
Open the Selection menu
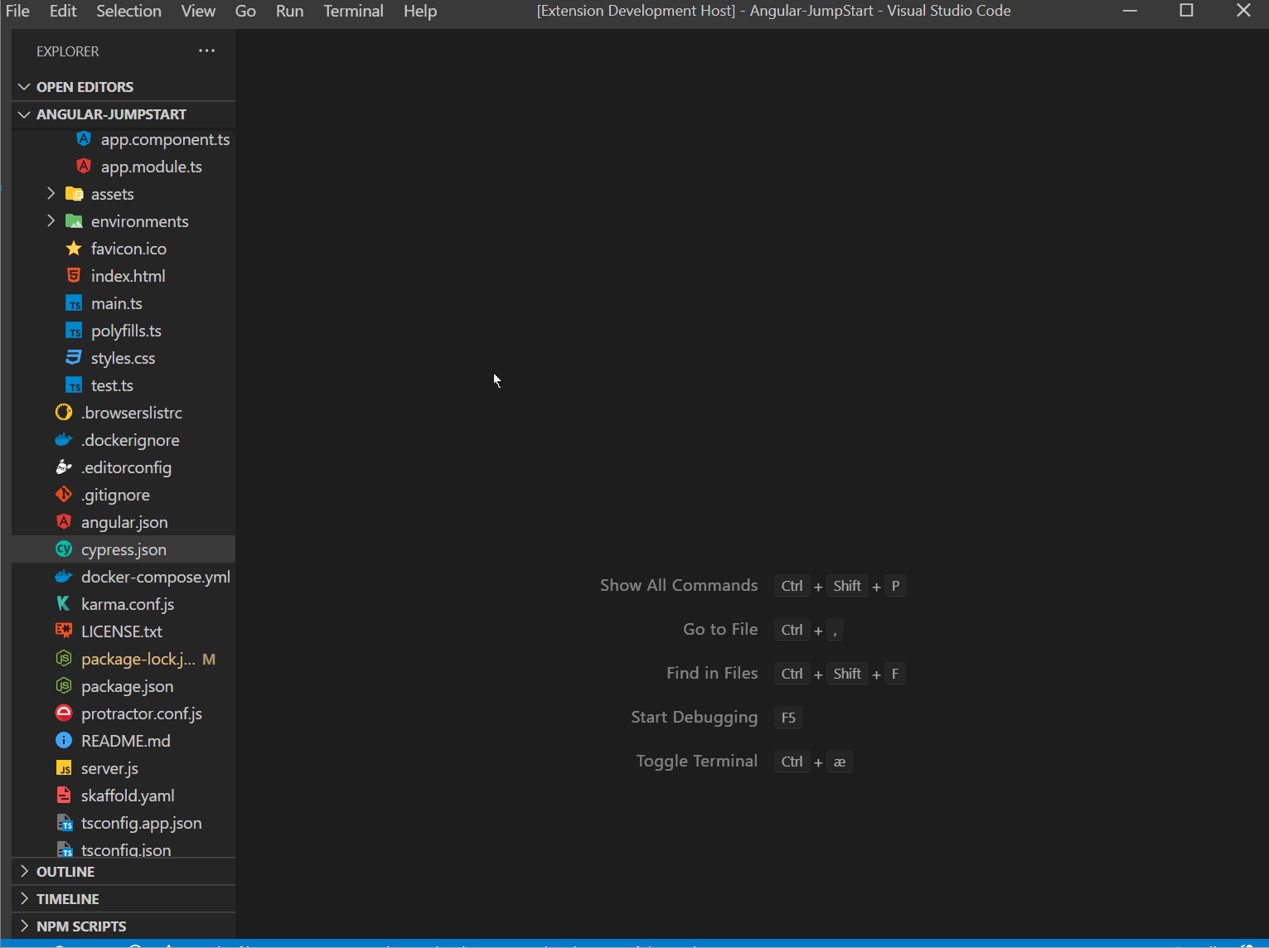[128, 11]
